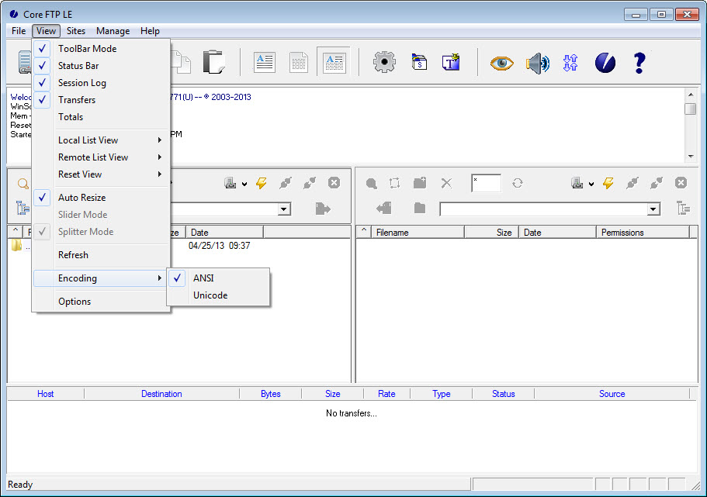Click the left arrow upload icon in remote panel
This screenshot has height=497, width=707.
383,208
